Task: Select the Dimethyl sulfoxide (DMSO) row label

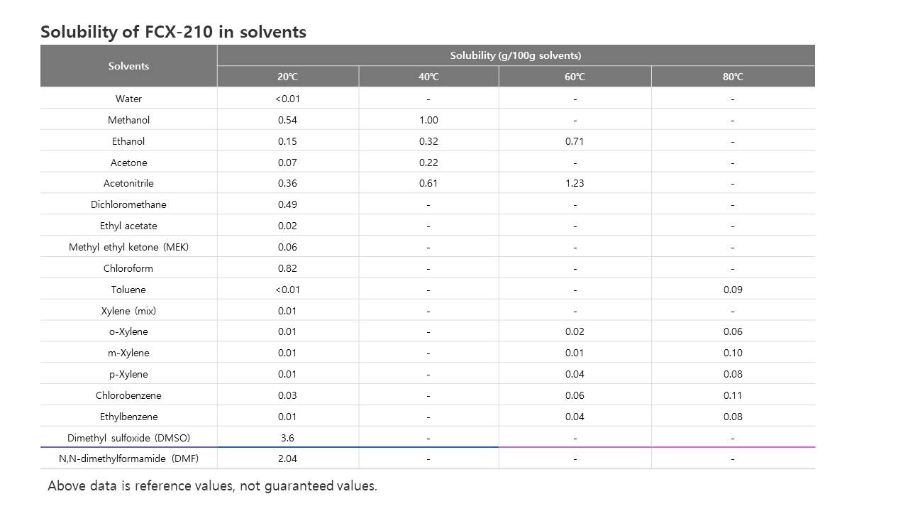Action: 128,438
